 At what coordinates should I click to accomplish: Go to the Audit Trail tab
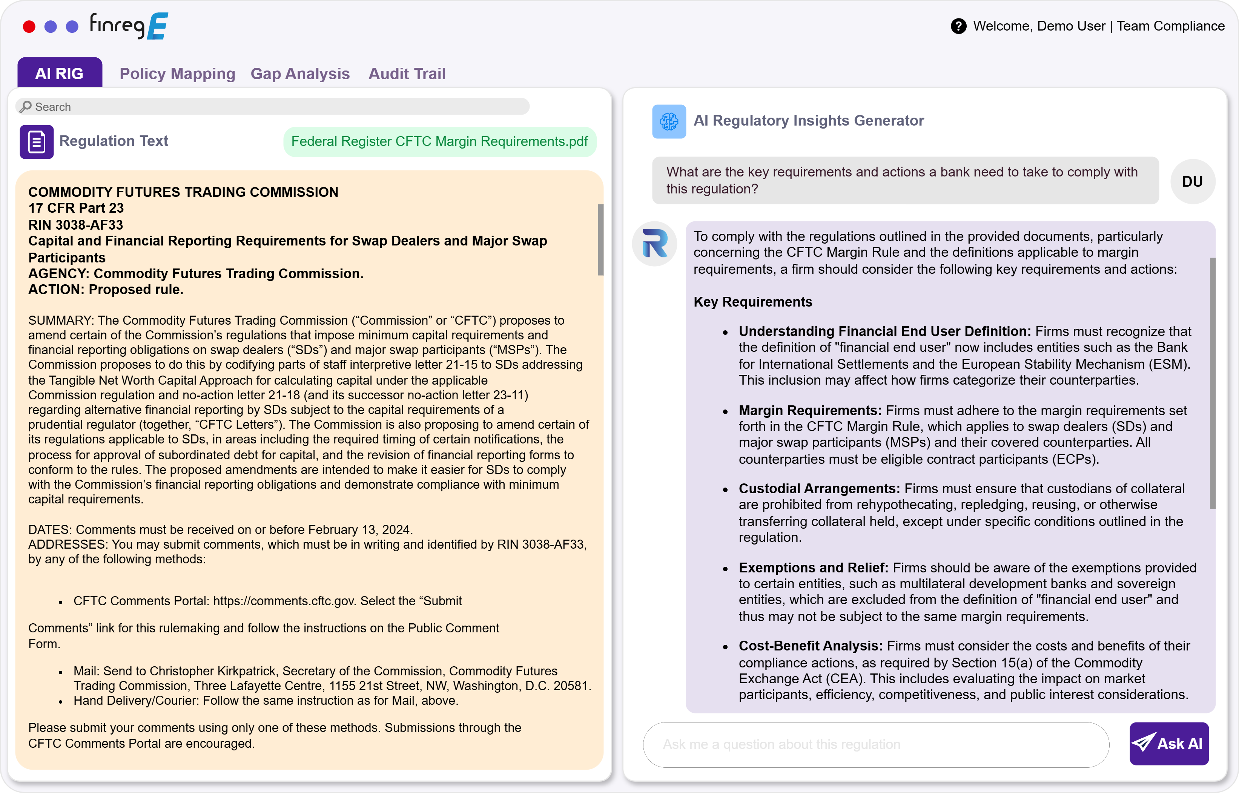coord(407,74)
